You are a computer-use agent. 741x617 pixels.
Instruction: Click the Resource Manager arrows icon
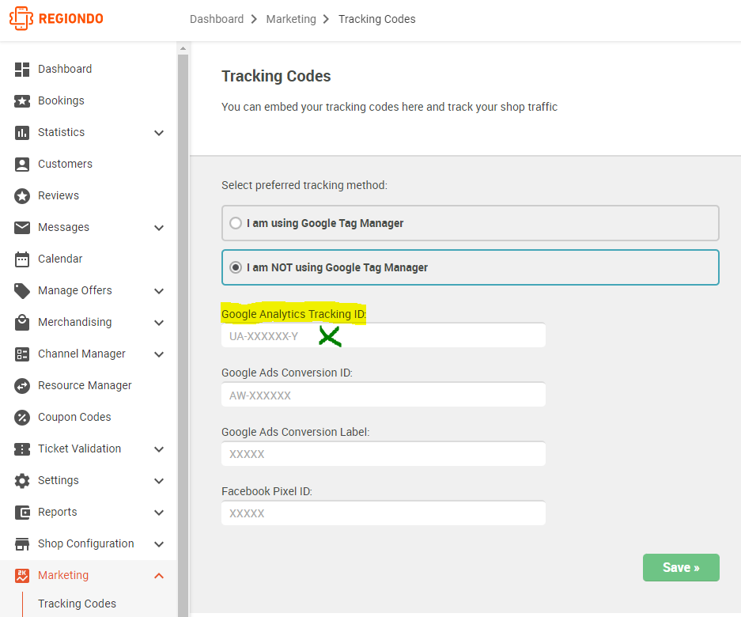[21, 386]
